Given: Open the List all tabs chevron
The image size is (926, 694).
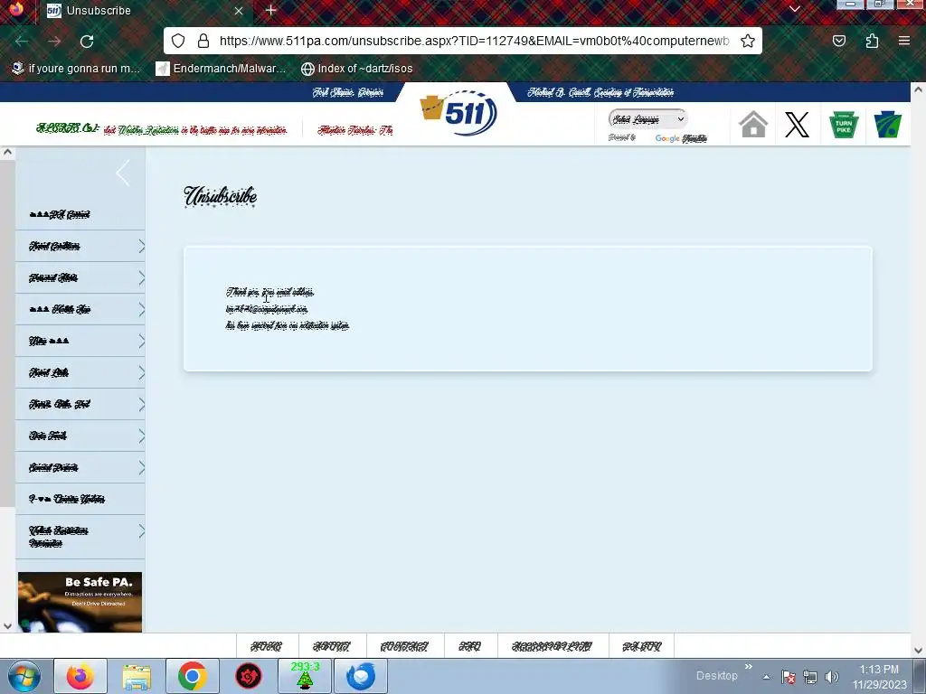Looking at the screenshot, I should tap(794, 9).
